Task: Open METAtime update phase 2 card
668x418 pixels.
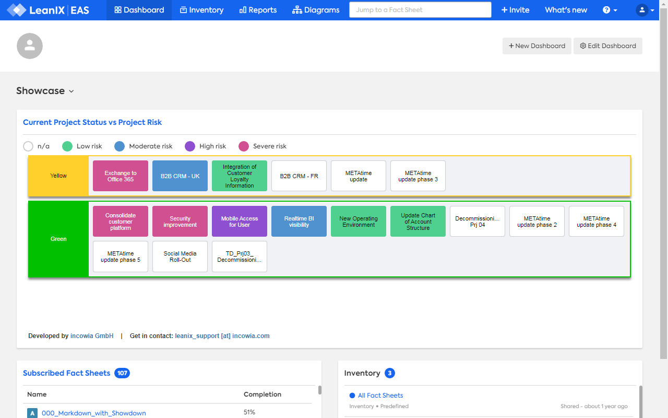Action: coord(537,222)
